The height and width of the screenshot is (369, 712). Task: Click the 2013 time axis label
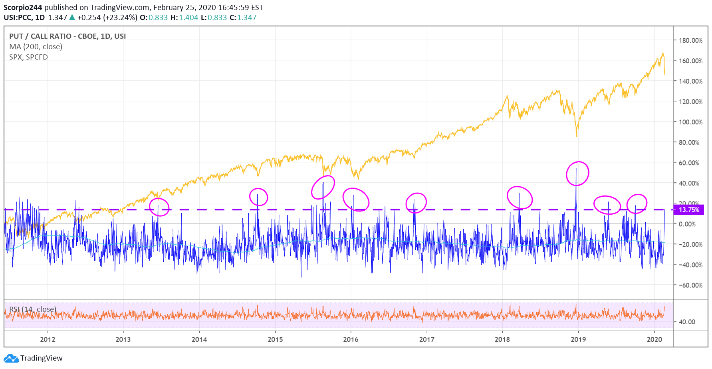pos(123,339)
